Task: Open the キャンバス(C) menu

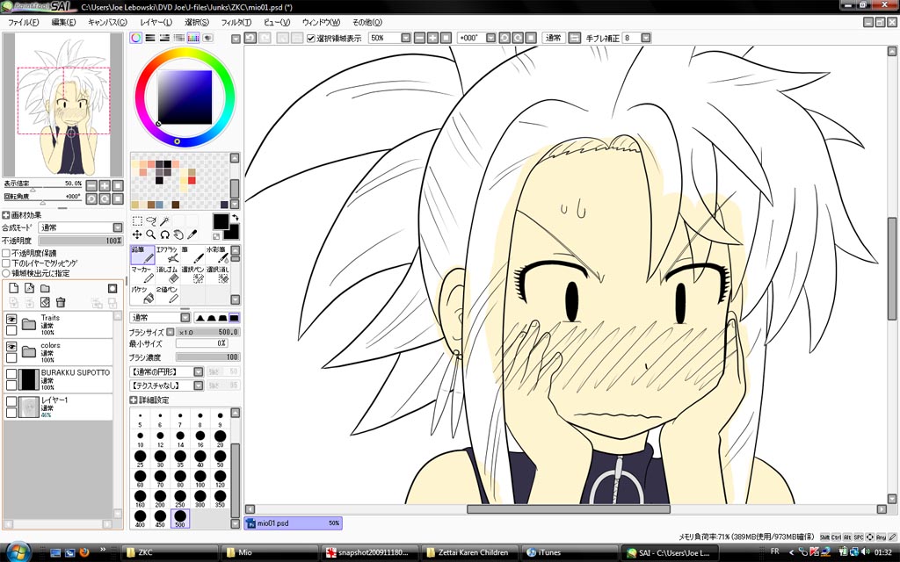Action: [107, 22]
